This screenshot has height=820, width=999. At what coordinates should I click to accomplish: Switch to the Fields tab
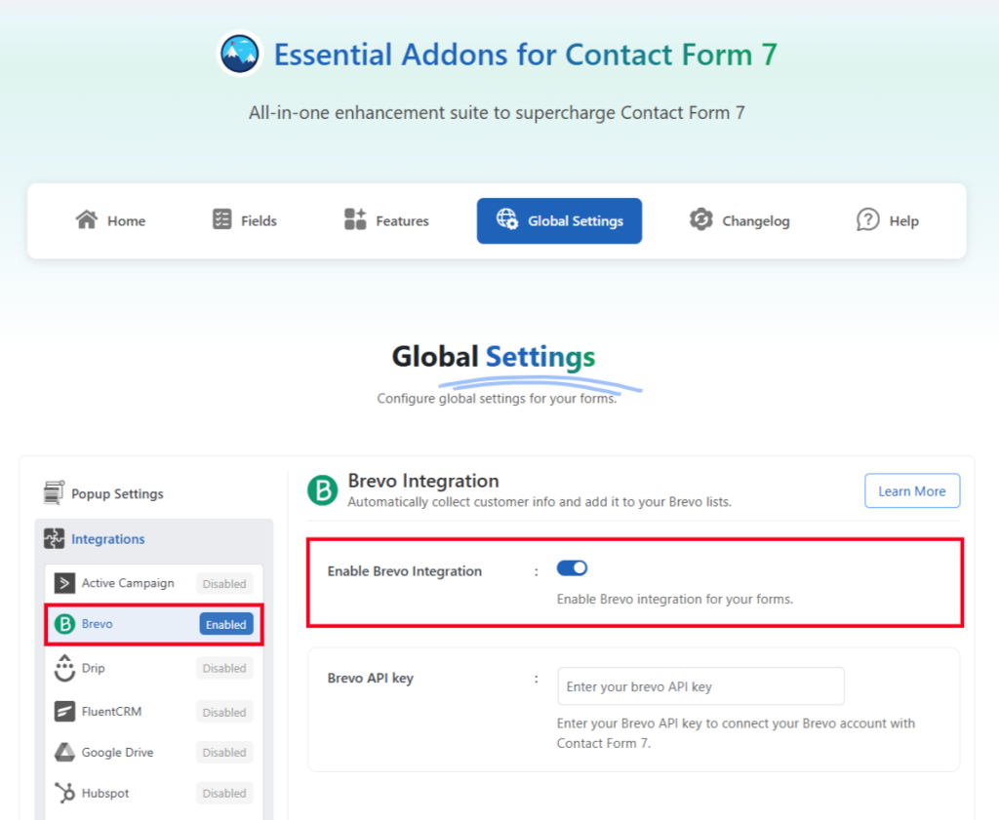(x=245, y=221)
